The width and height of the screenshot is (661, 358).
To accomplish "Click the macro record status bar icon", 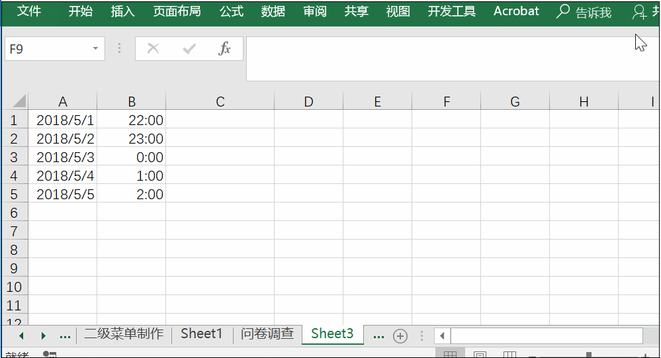I will point(50,354).
